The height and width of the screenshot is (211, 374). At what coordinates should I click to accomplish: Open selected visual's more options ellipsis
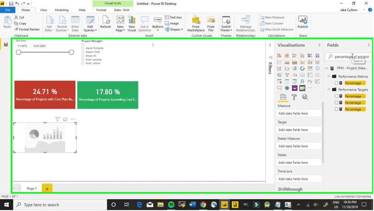point(73,119)
